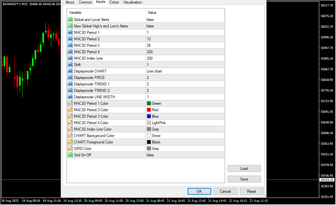Click the CHART Background Color row icon
This screenshot has width=336, height=205.
coord(70,136)
